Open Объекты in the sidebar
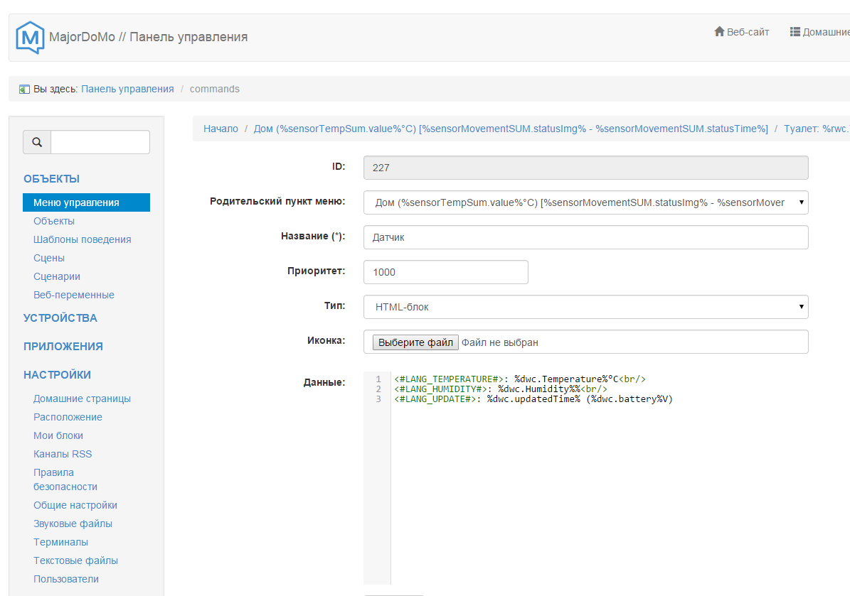The width and height of the screenshot is (850, 596). (x=53, y=221)
